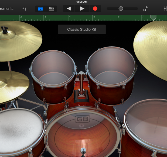Tap the undo arrow icon
The image size is (167, 157).
coord(24,9)
